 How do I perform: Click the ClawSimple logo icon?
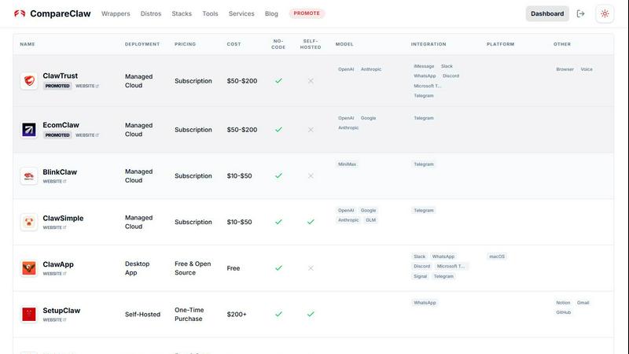point(29,222)
